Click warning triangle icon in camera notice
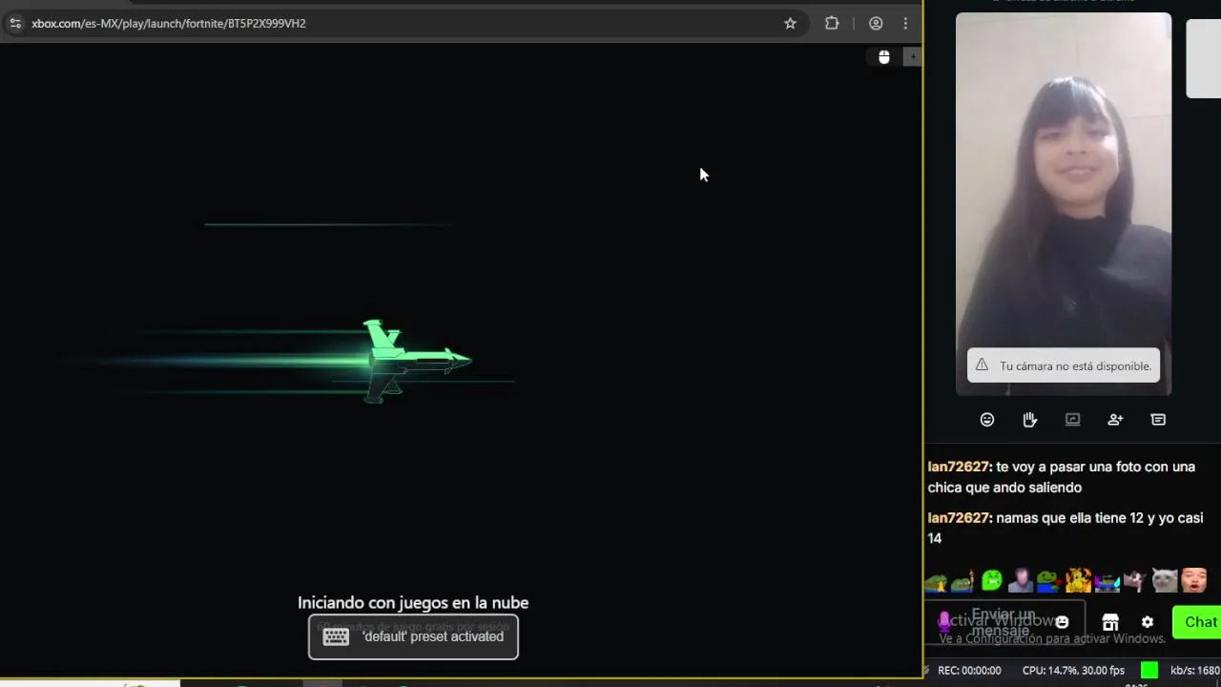The image size is (1221, 687). tap(982, 365)
